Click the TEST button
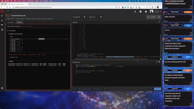This screenshot has height=109, width=194. (150, 89)
